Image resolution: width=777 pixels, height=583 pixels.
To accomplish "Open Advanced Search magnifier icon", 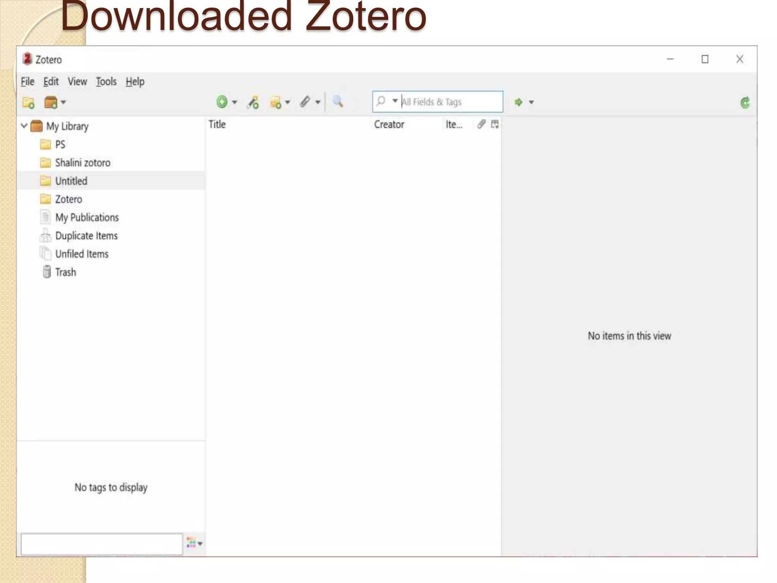I will (x=338, y=102).
